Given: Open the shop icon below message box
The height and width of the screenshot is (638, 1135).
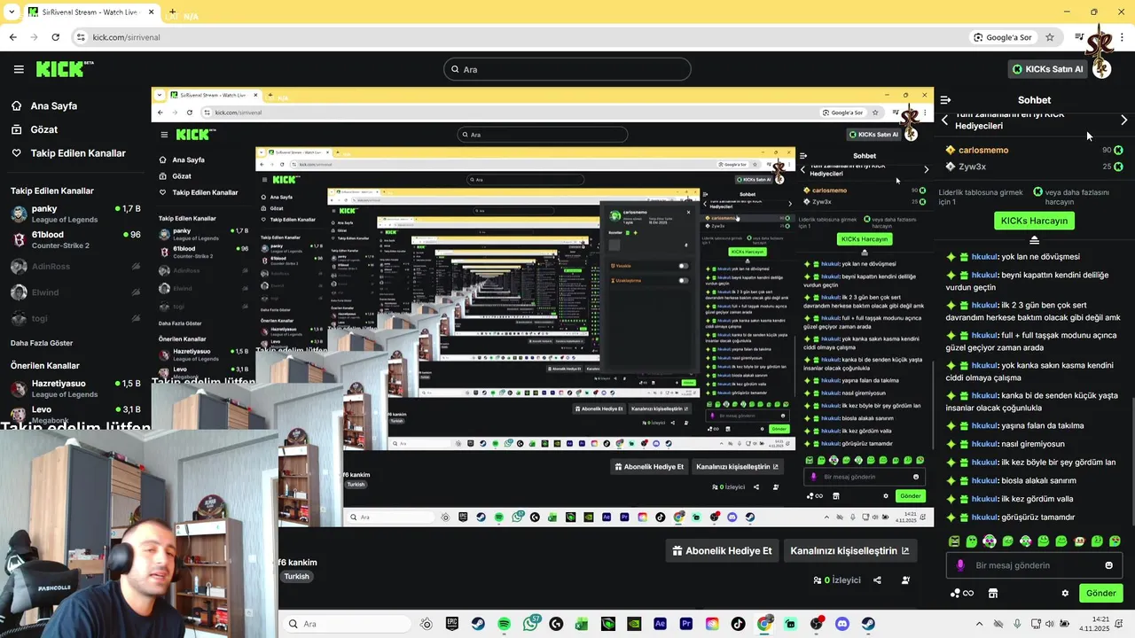Looking at the screenshot, I should tap(993, 593).
